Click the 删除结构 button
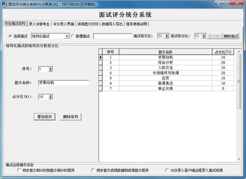Image resolution: width=246 pixels, height=179 pixels. pyautogui.click(x=70, y=116)
